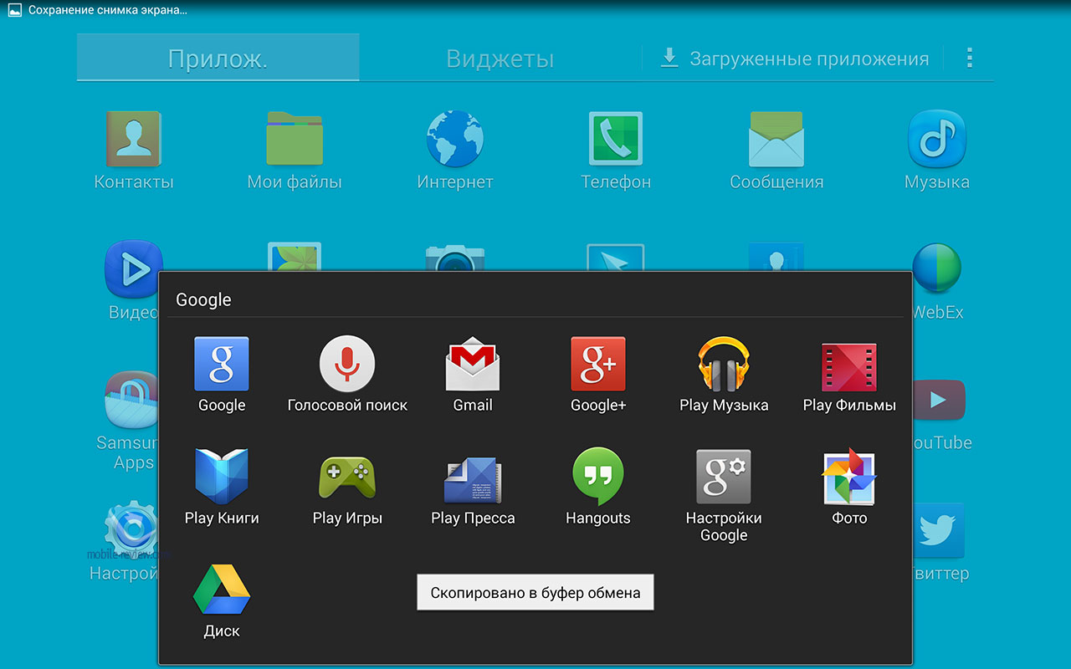Open the YouTube app icon
Image resolution: width=1071 pixels, height=669 pixels.
[937, 400]
